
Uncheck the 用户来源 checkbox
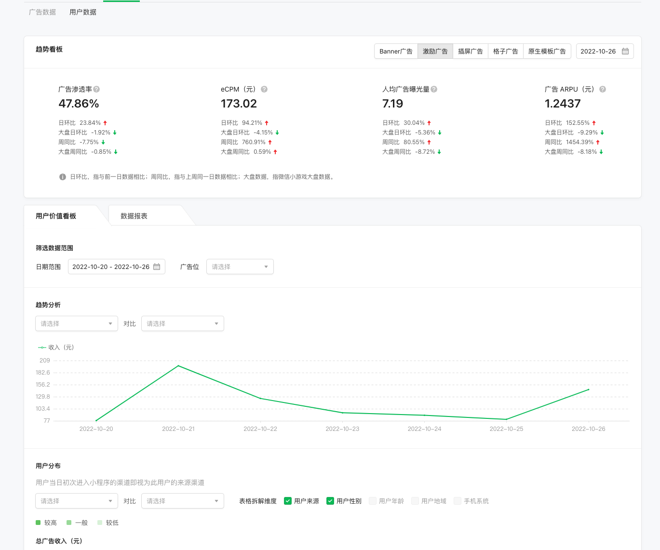pos(288,501)
